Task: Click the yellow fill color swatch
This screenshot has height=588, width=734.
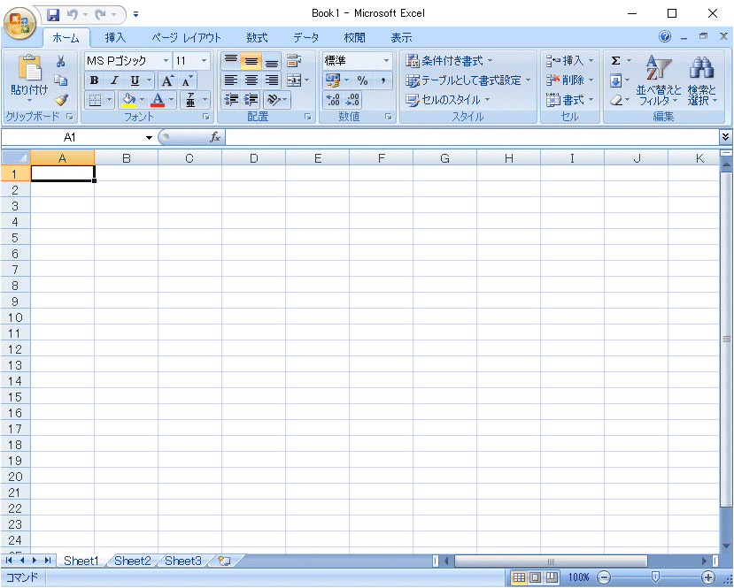Action: click(128, 100)
